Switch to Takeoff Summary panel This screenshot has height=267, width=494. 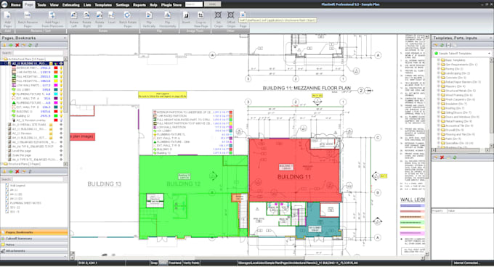coord(34,239)
